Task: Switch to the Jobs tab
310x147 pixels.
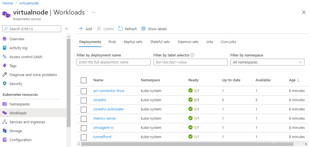Action: [x=210, y=42]
